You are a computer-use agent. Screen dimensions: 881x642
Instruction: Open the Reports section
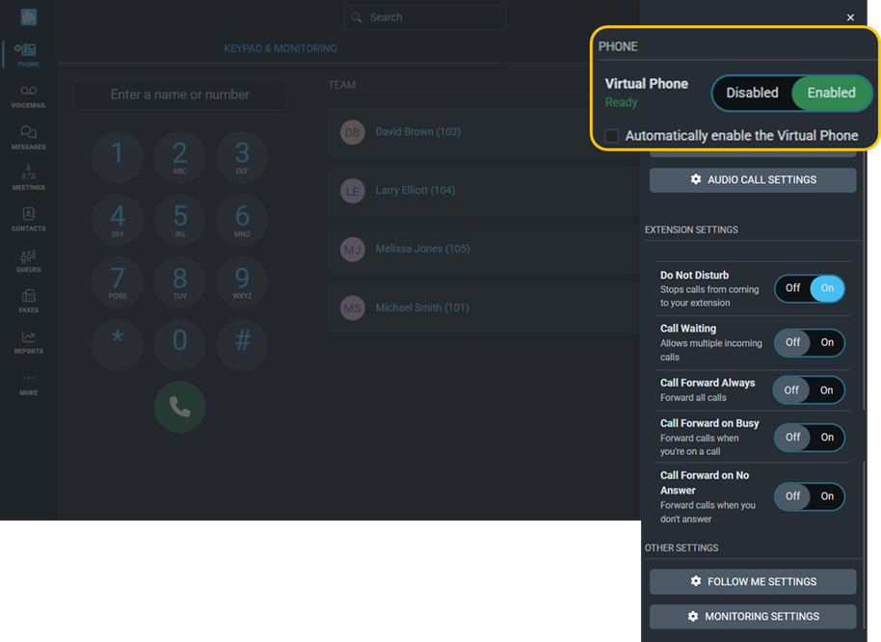(28, 344)
